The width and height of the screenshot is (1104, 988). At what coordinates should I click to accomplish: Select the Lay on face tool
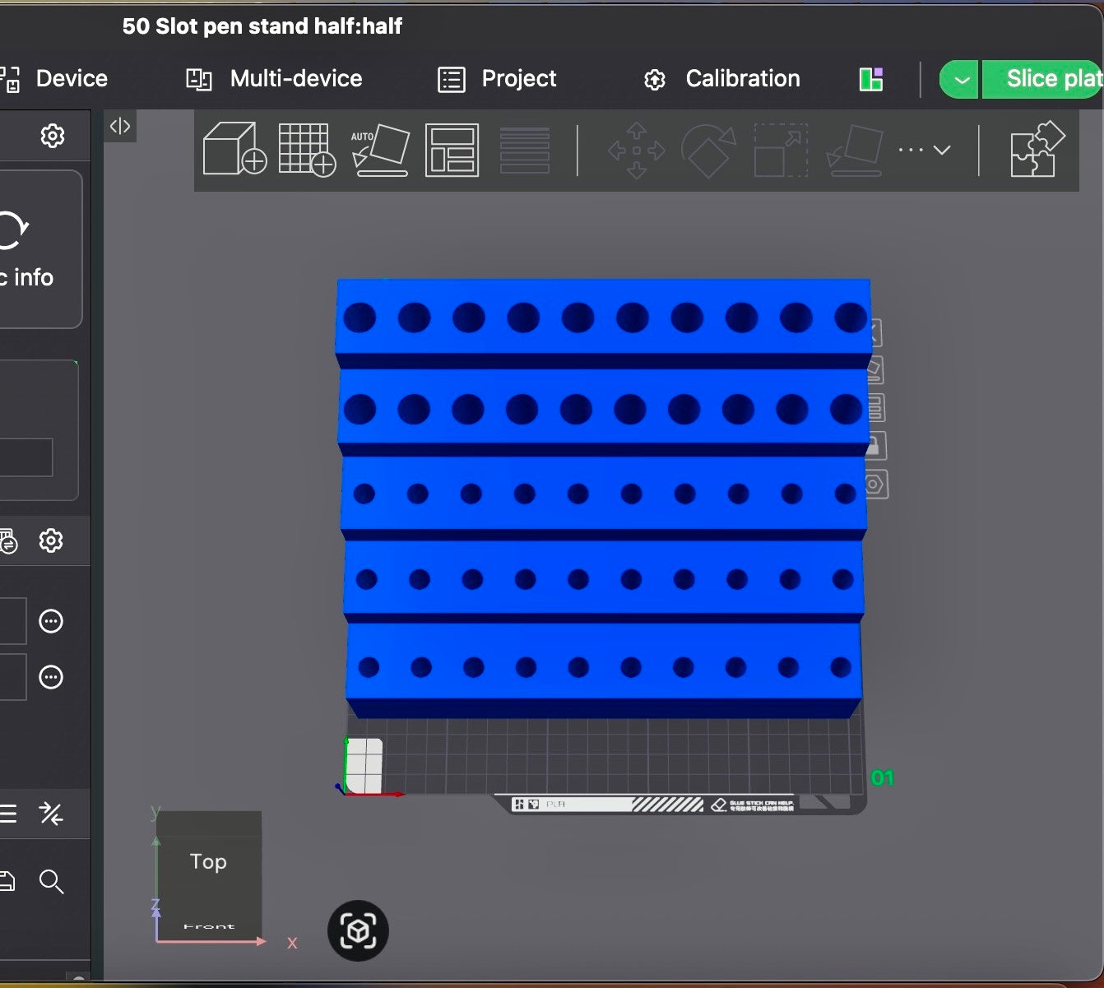pyautogui.click(x=855, y=150)
